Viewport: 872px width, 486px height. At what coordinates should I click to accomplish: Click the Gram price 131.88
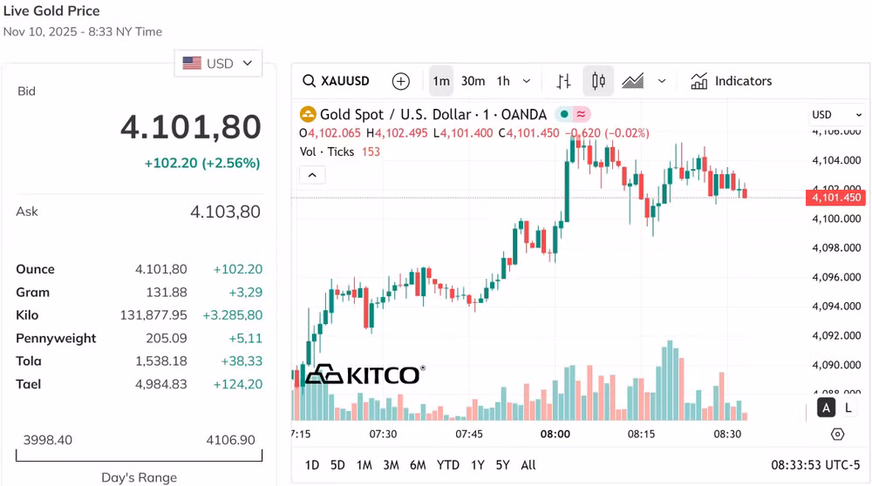(167, 292)
